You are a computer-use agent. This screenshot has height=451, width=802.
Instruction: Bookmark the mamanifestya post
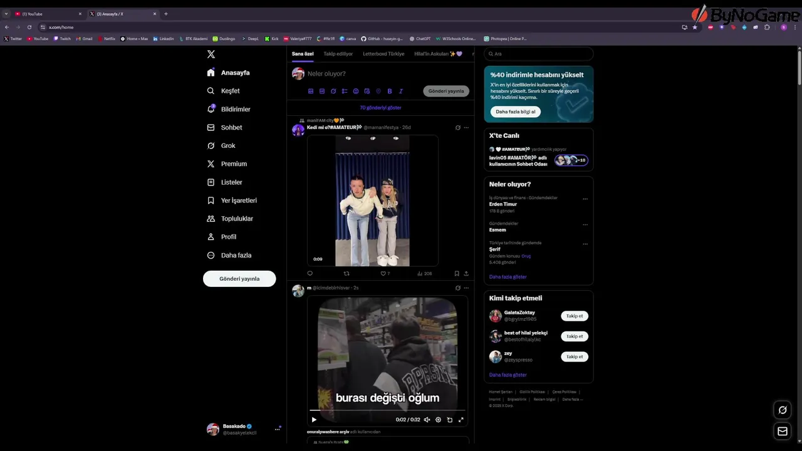[x=457, y=273]
